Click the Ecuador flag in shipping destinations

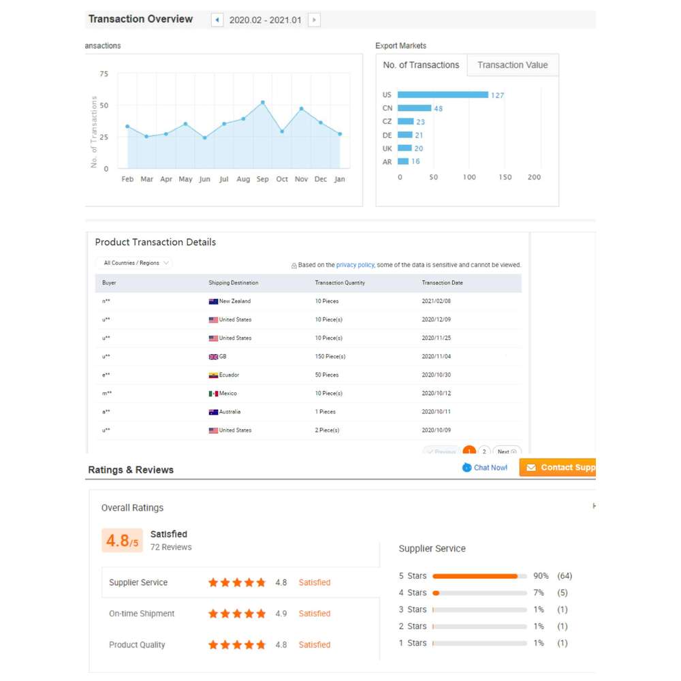click(x=213, y=375)
